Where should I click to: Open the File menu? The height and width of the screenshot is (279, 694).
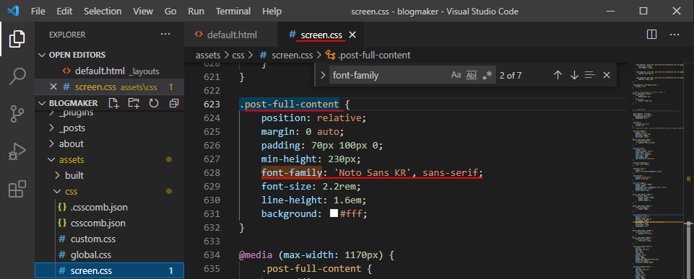point(38,11)
